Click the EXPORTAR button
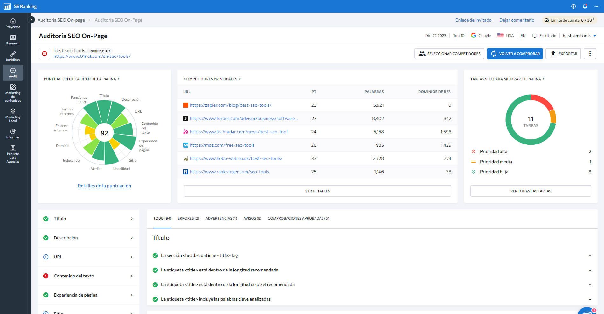 563,54
